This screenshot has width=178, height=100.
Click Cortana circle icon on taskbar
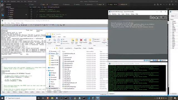tap(38, 98)
